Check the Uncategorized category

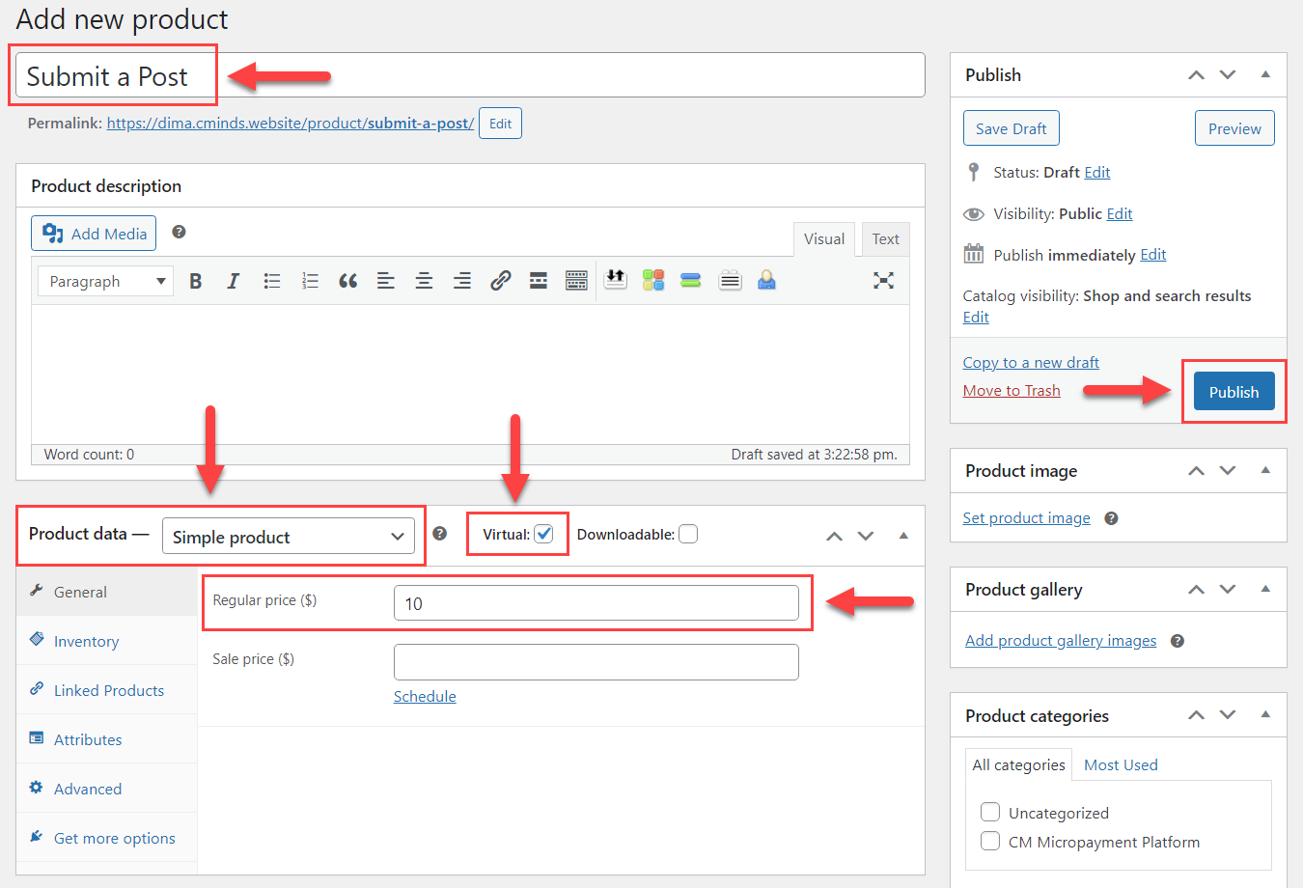point(990,812)
